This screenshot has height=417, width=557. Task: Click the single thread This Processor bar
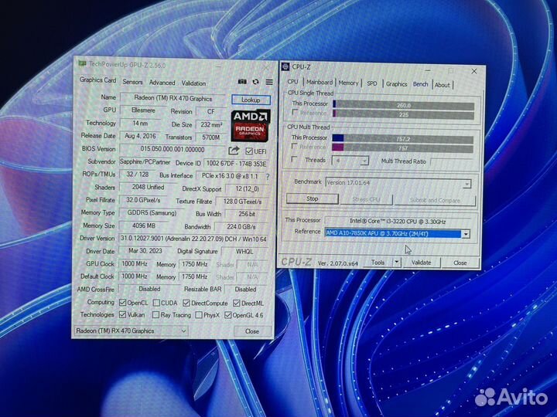click(404, 105)
